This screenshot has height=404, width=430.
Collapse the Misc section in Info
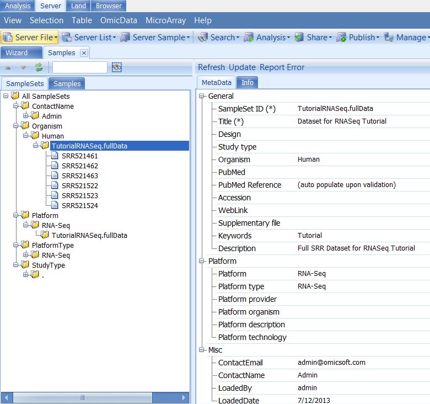(x=202, y=350)
